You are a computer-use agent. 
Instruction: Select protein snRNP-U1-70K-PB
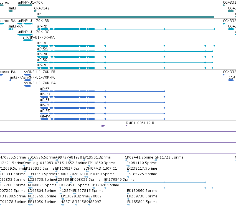(40, 72)
